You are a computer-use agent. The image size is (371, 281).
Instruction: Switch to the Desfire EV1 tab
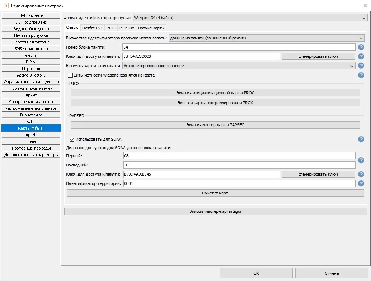coord(93,28)
